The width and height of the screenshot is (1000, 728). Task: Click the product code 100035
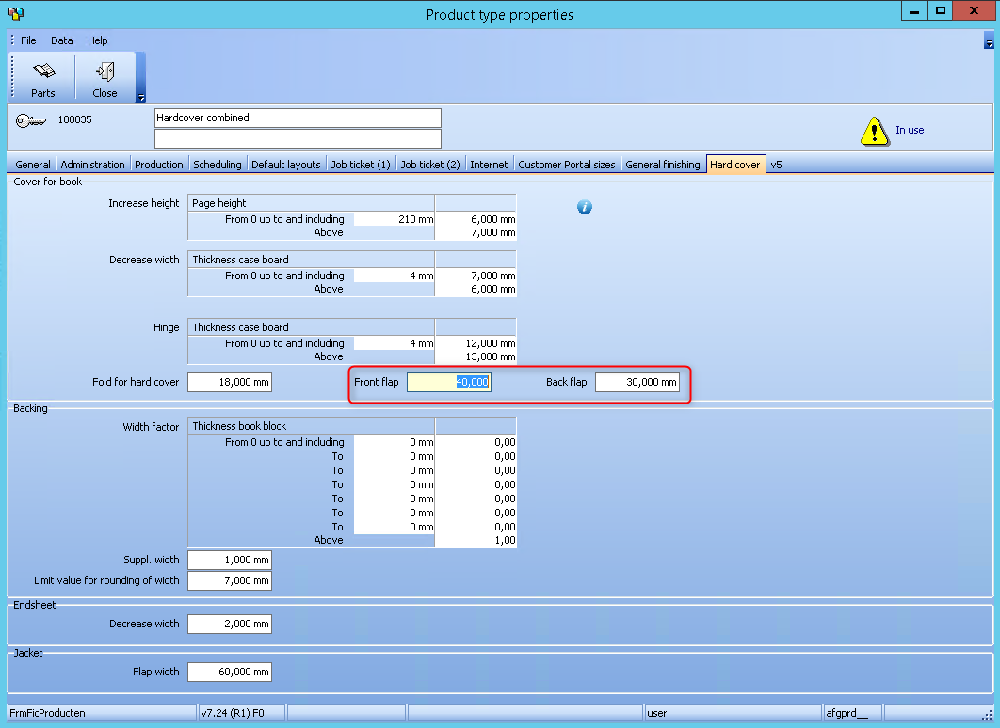[x=74, y=119]
